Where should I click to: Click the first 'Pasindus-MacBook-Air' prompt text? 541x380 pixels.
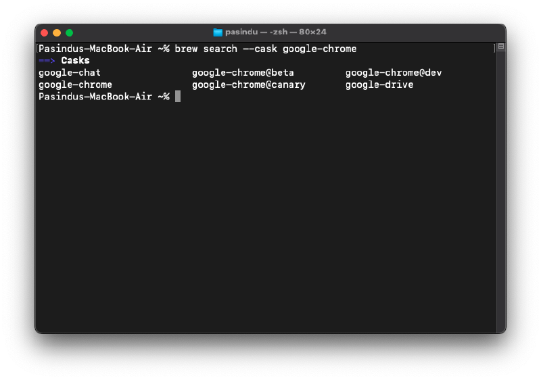[x=95, y=49]
